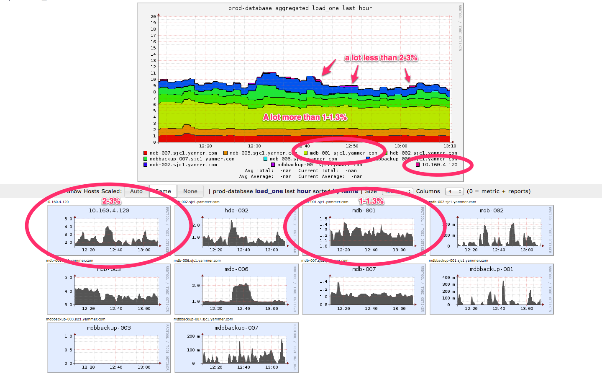Viewport: 602px width, 382px height.
Task: Select None host scaling
Action: [190, 191]
